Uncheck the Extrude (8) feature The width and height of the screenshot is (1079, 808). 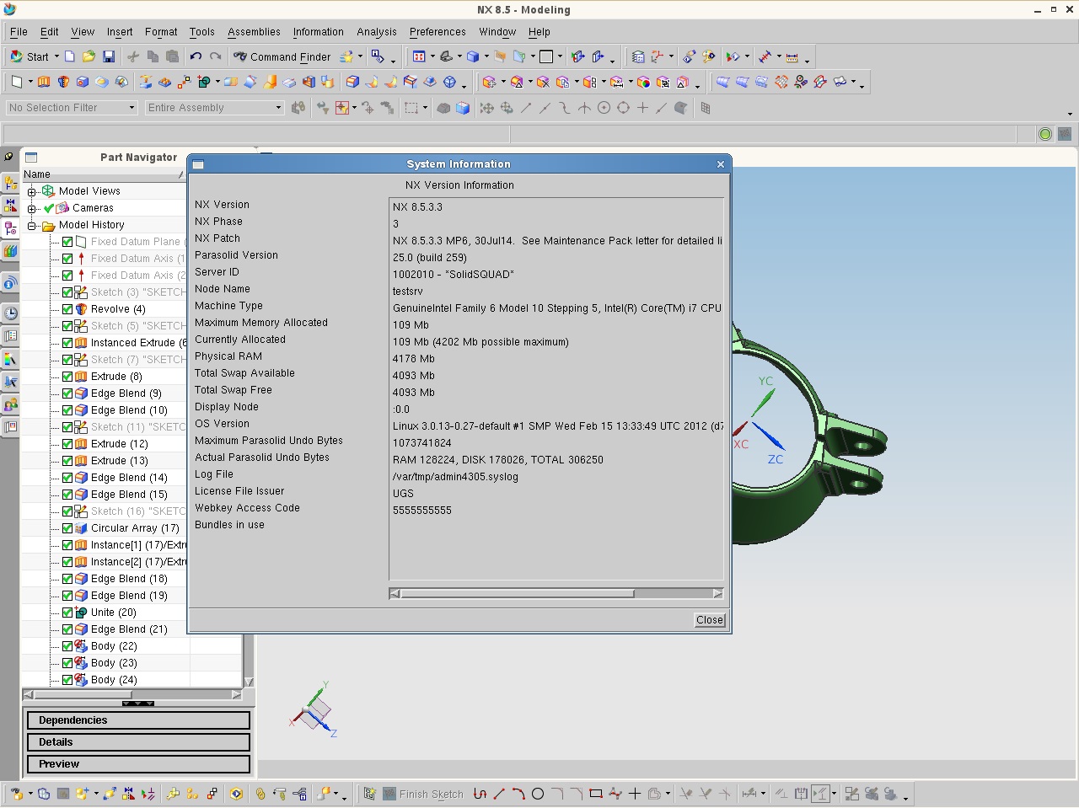pos(67,377)
